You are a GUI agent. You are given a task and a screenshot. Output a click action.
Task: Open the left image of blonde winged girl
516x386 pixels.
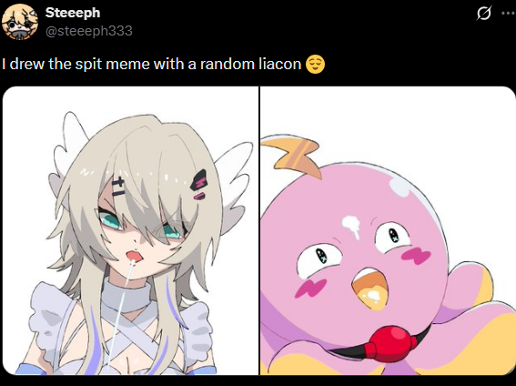click(131, 230)
